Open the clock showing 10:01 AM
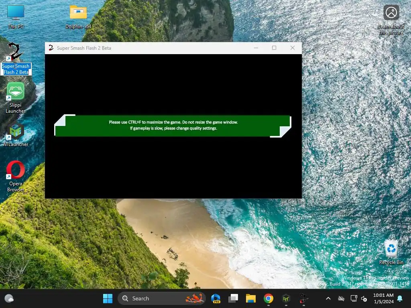 point(383,298)
